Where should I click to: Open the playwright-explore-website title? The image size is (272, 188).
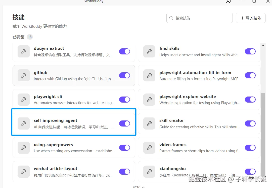pyautogui.click(x=188, y=97)
